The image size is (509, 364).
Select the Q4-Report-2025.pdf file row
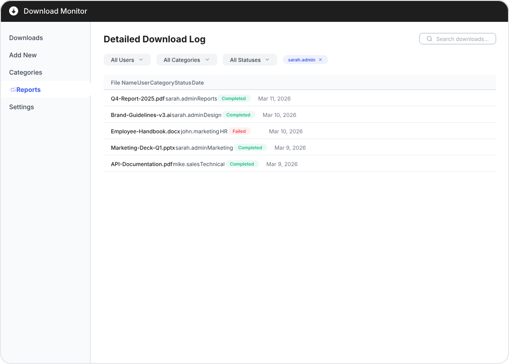coord(138,99)
